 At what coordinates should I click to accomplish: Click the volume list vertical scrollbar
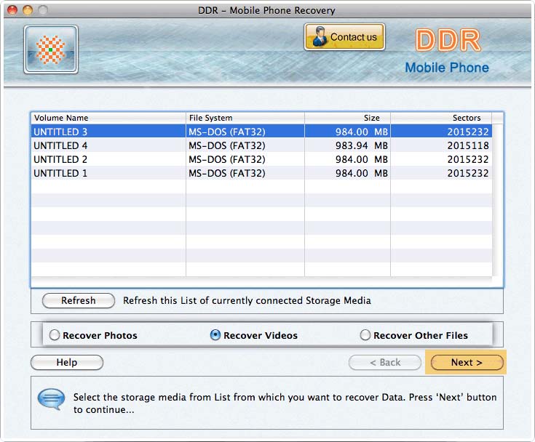point(497,201)
